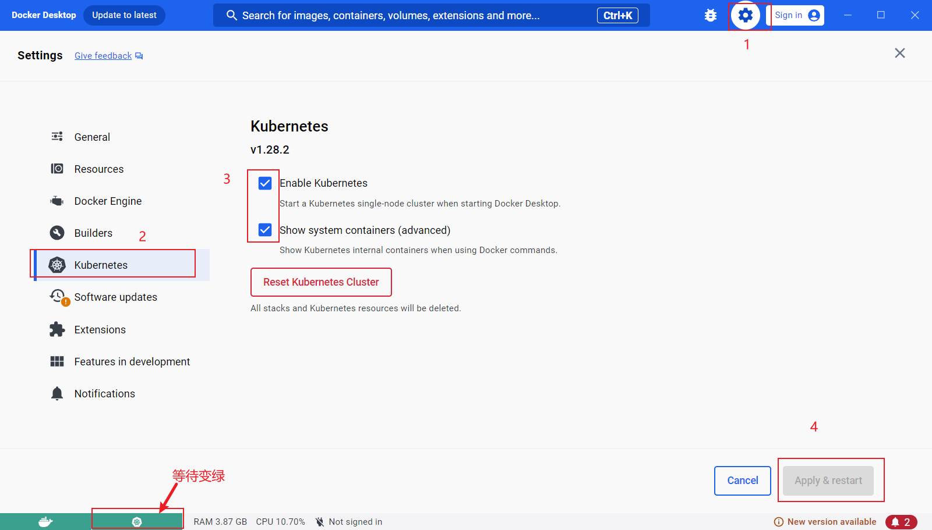
Task: Select Software updates in sidebar
Action: 115,297
